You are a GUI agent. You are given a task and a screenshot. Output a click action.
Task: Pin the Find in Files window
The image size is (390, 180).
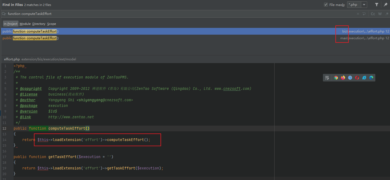[386, 5]
